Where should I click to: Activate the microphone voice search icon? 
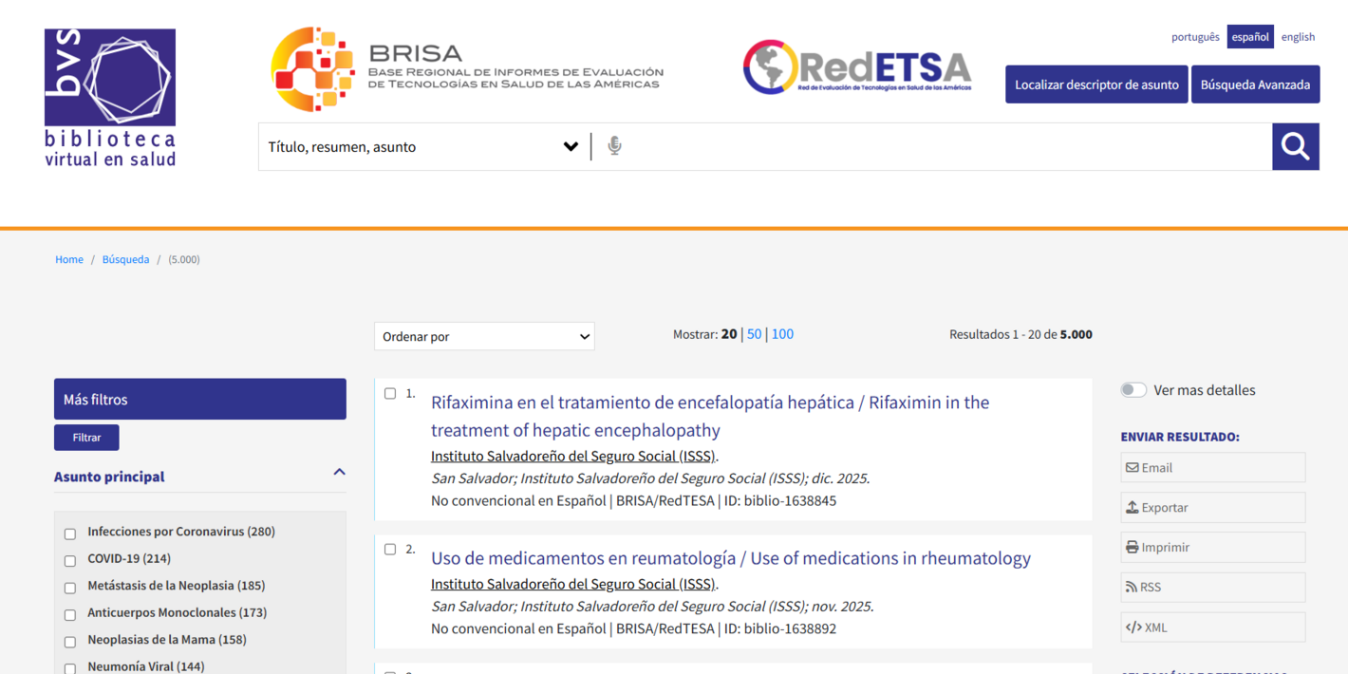[x=614, y=146]
